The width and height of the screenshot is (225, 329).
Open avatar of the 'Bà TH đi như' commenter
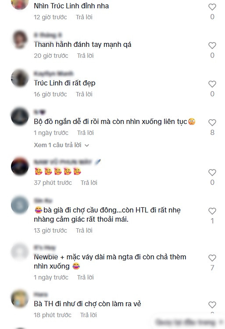tap(20, 299)
